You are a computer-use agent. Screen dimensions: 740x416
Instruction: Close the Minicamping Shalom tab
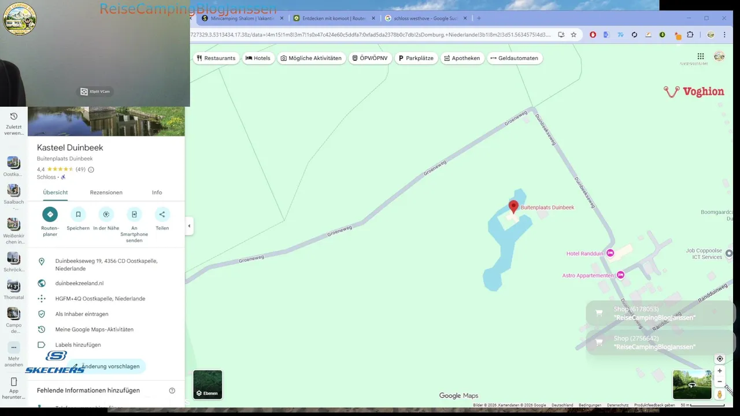(282, 18)
